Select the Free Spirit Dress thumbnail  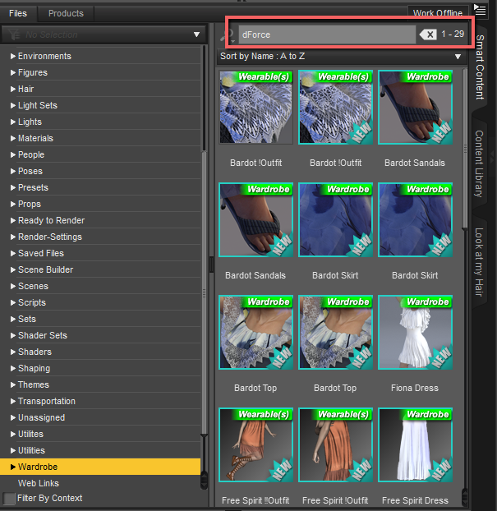tap(415, 444)
